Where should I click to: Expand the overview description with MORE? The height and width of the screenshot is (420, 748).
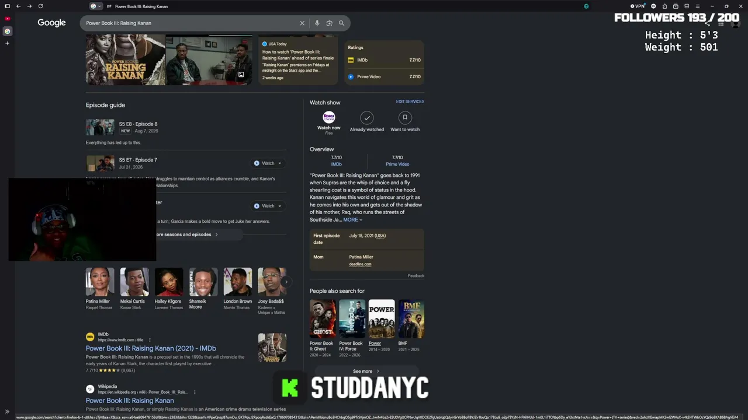(x=353, y=220)
